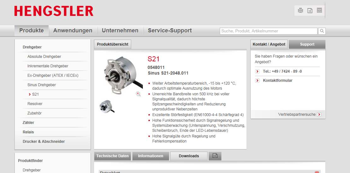Click arrow icon next to Vertriebspartnersuche

click(x=319, y=114)
